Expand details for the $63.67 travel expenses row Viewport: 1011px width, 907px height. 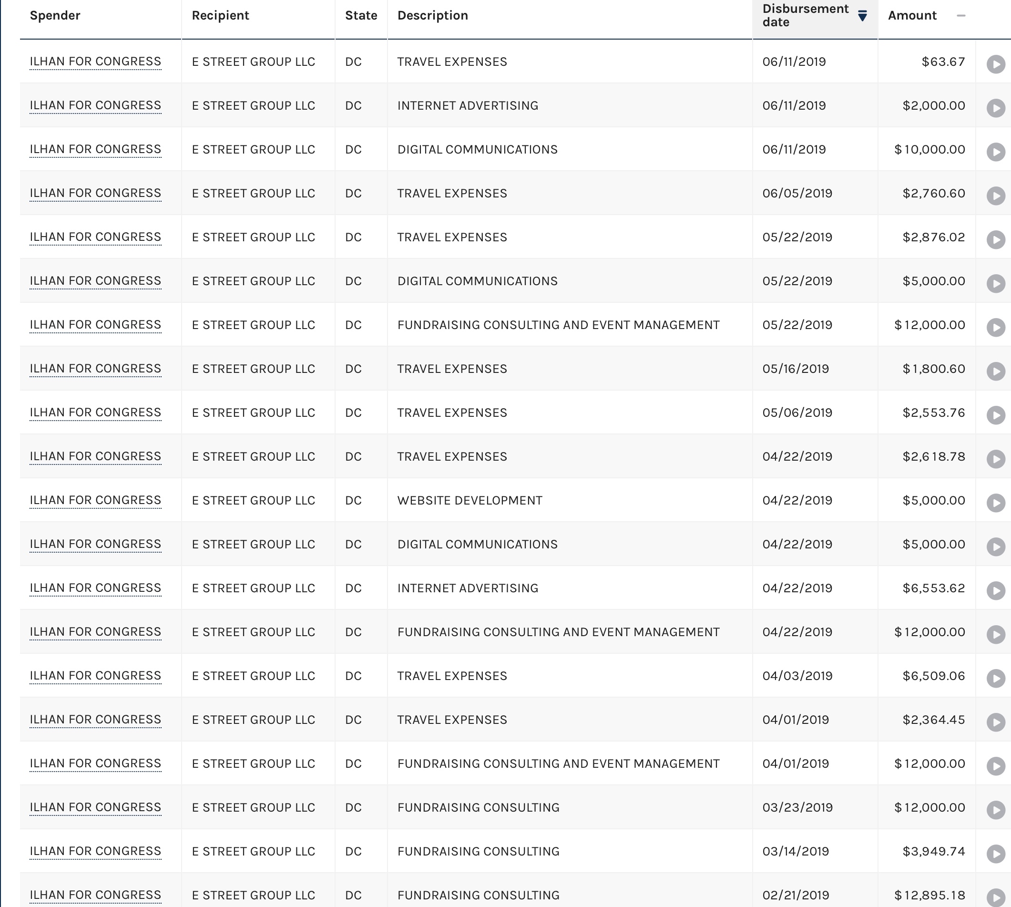coord(996,64)
